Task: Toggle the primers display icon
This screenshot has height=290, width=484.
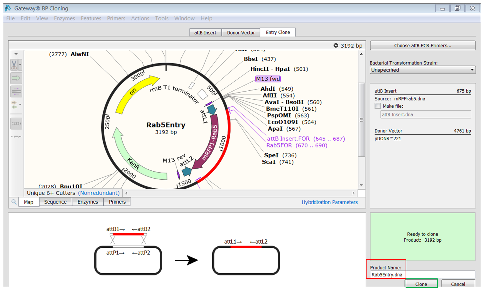Action: point(16,91)
